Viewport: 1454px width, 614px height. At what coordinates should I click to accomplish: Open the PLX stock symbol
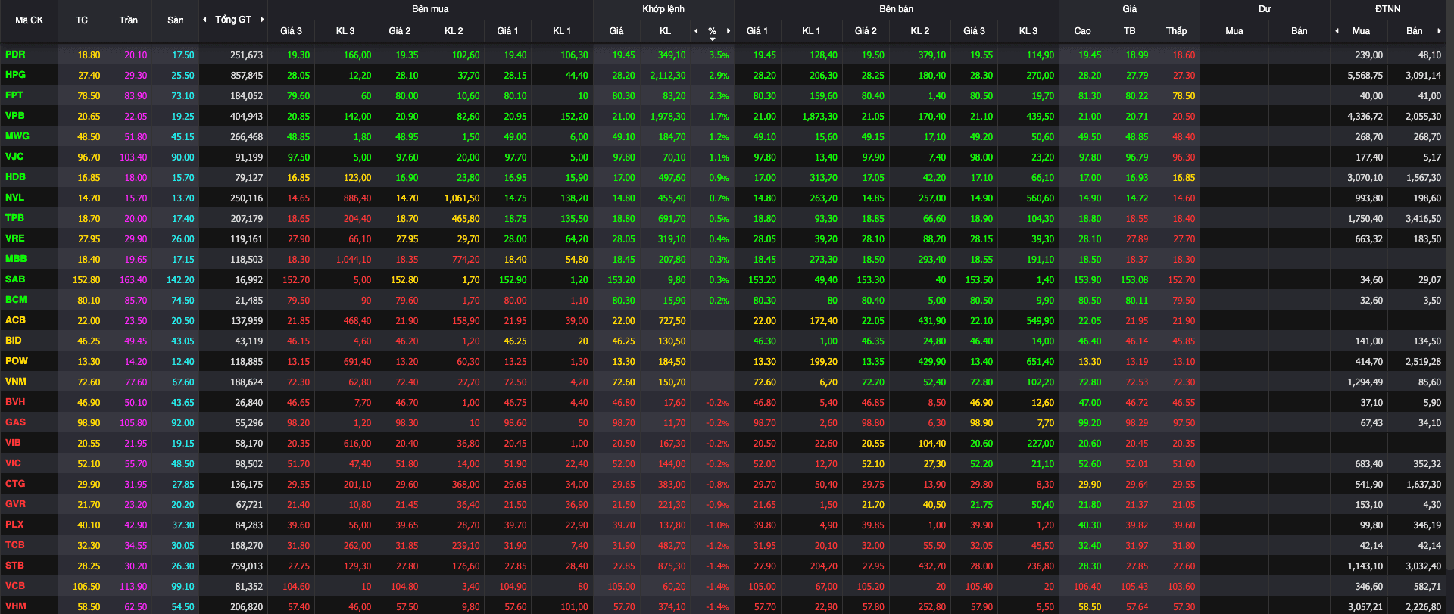14,525
